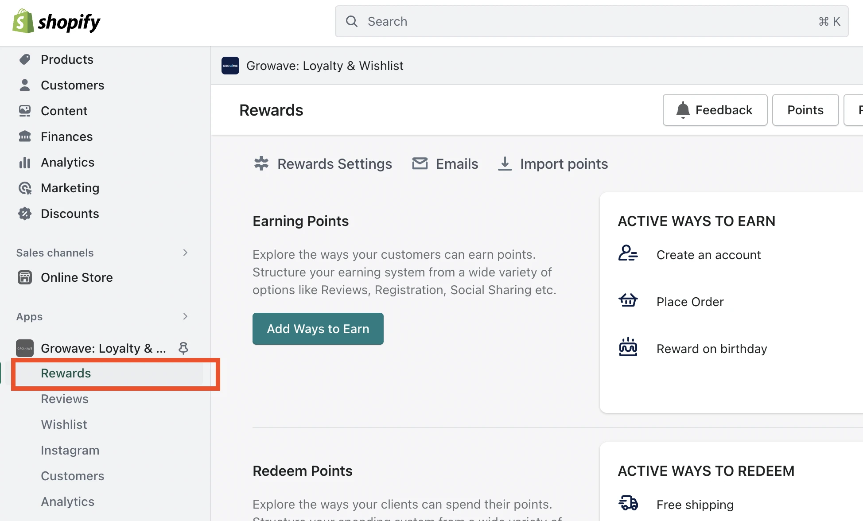Click the Create an account icon
Image resolution: width=863 pixels, height=521 pixels.
tap(628, 253)
